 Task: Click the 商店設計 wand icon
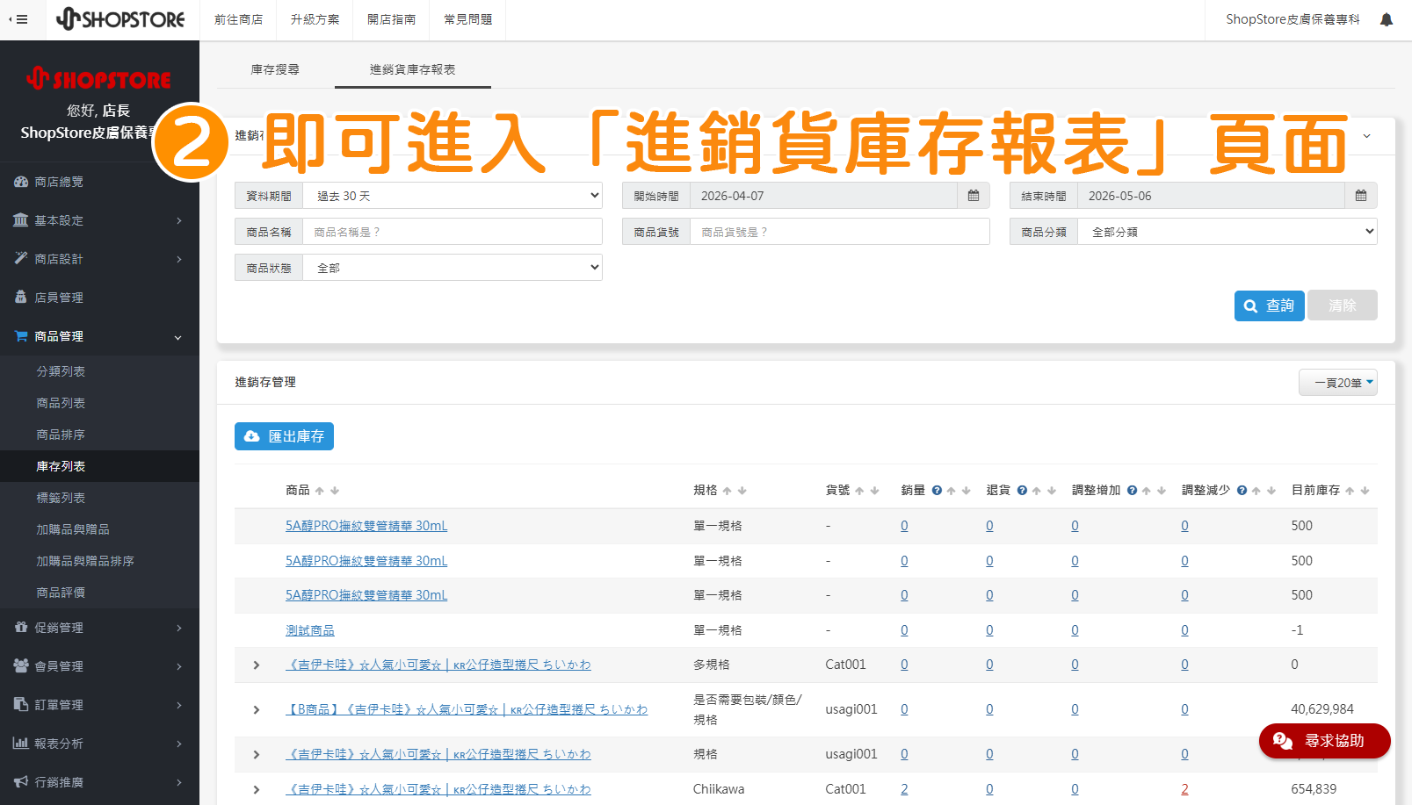click(x=21, y=259)
